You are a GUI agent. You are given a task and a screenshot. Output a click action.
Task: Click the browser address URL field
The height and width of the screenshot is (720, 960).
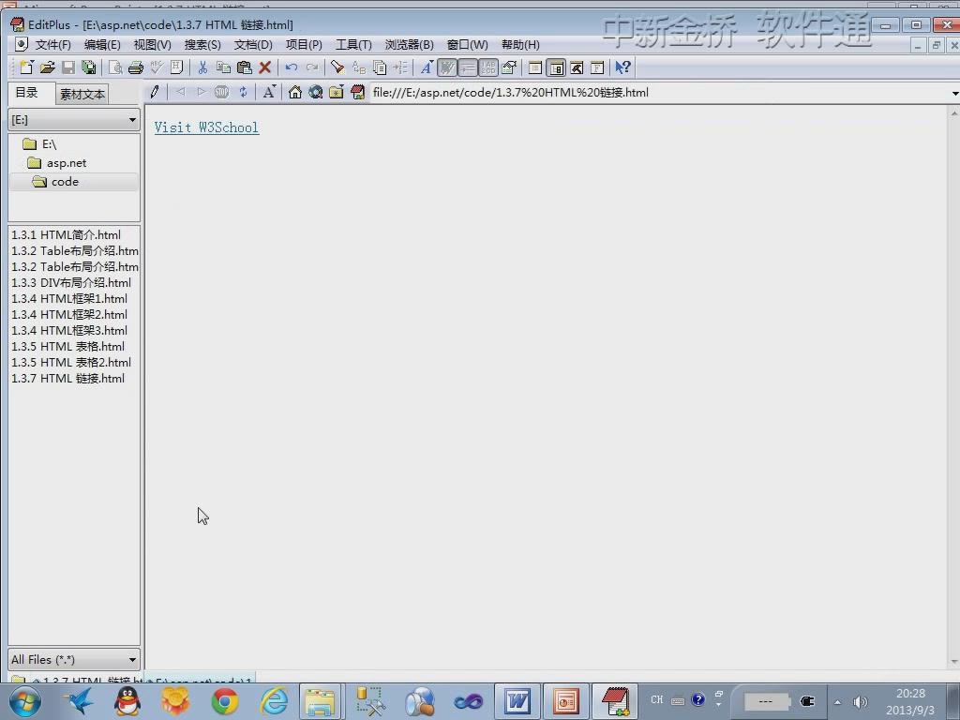pos(658,93)
